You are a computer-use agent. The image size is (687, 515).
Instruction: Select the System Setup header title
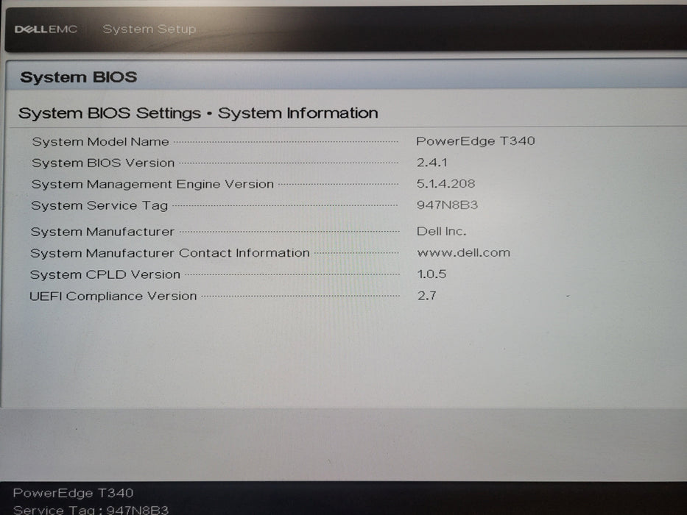pos(149,29)
